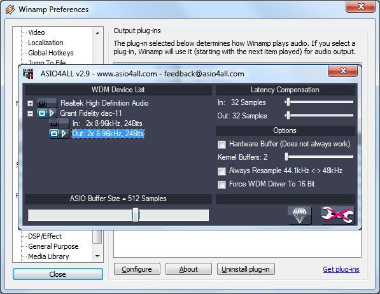Click the Latency Compensation header
Image resolution: width=380 pixels, height=294 pixels.
[x=285, y=90]
